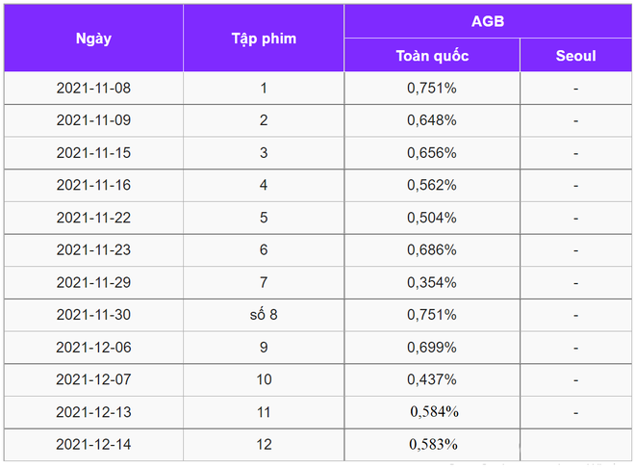635x468 pixels.
Task: Click the rating value 0,648%
Action: (432, 120)
